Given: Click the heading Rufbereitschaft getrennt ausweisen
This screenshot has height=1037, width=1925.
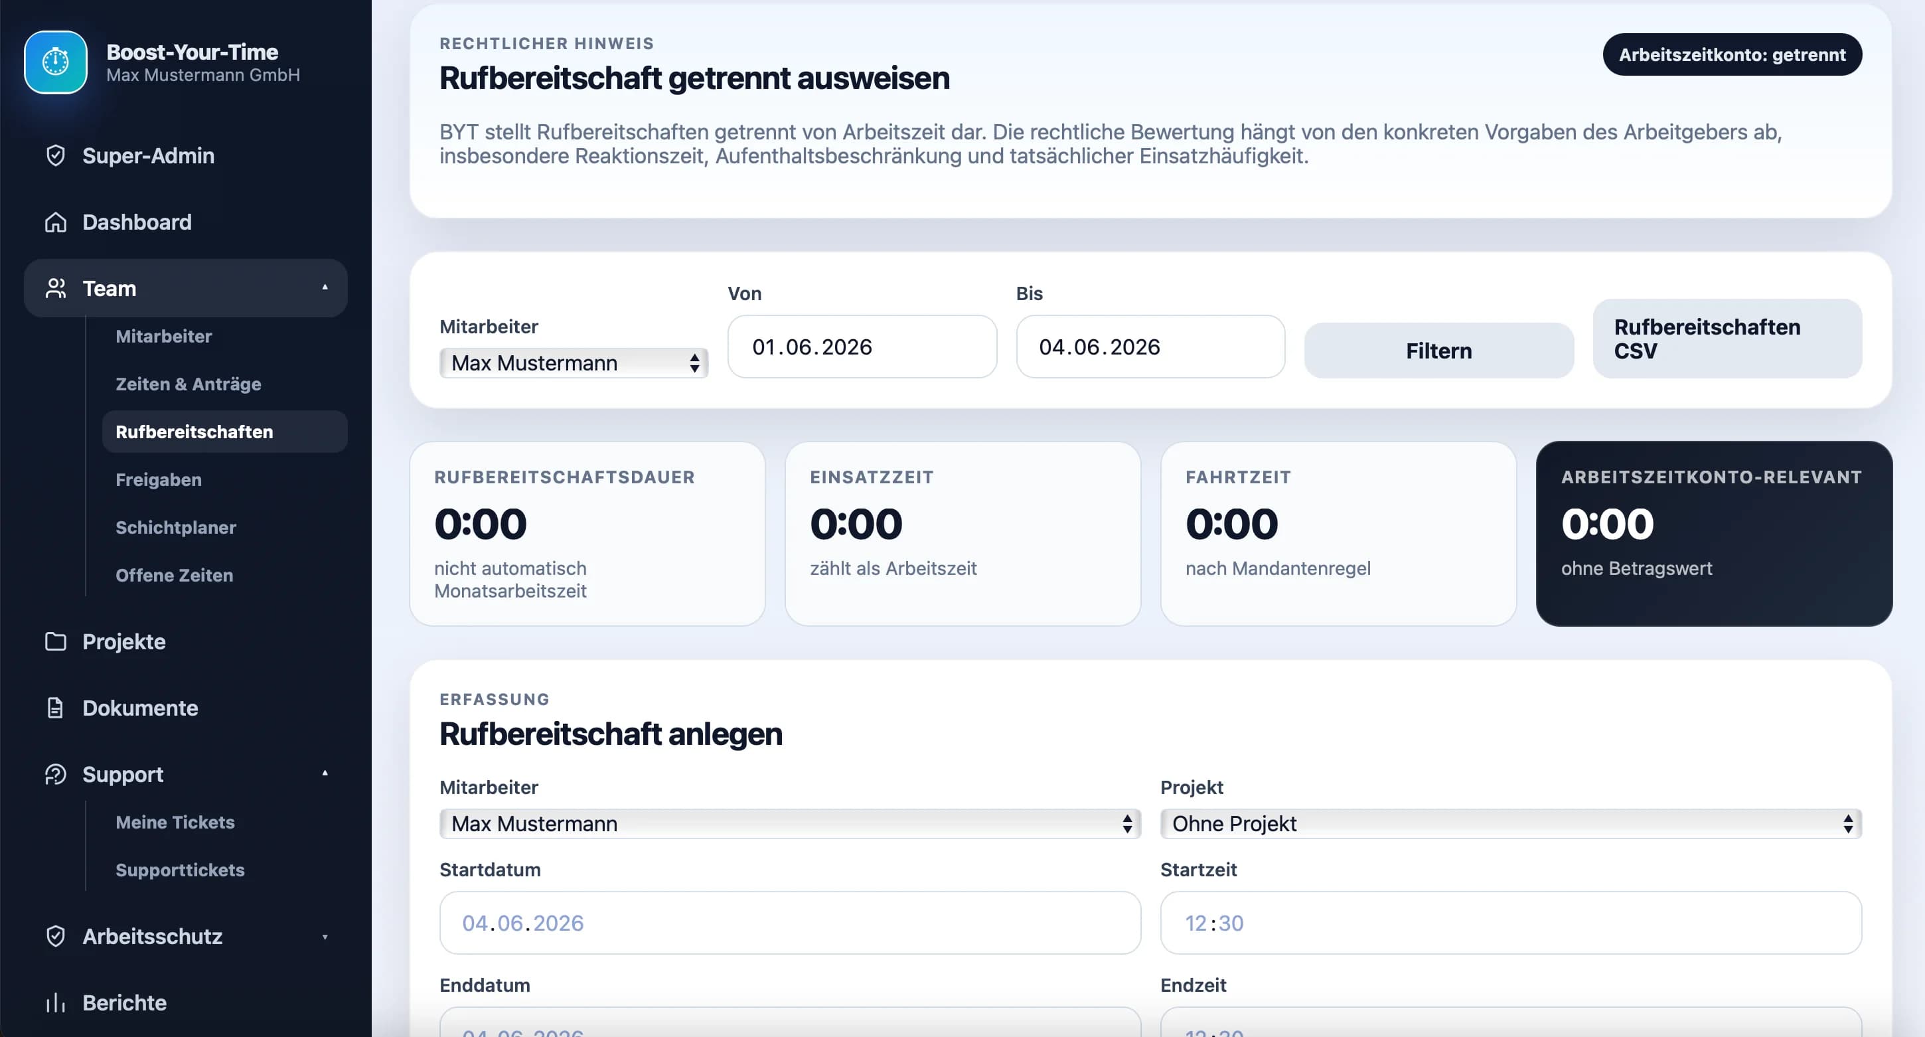Looking at the screenshot, I should pyautogui.click(x=694, y=78).
